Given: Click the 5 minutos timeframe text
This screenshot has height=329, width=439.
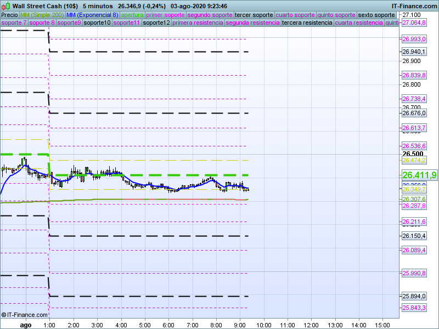Looking at the screenshot, I should 98,5.
